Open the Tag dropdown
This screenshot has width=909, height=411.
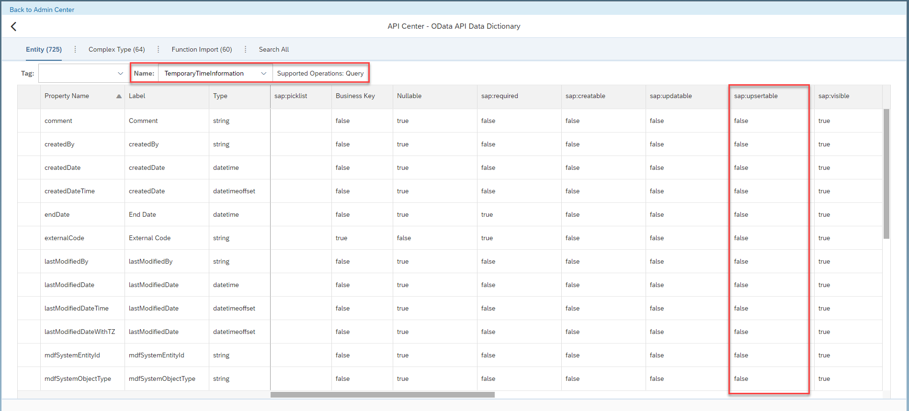(120, 73)
